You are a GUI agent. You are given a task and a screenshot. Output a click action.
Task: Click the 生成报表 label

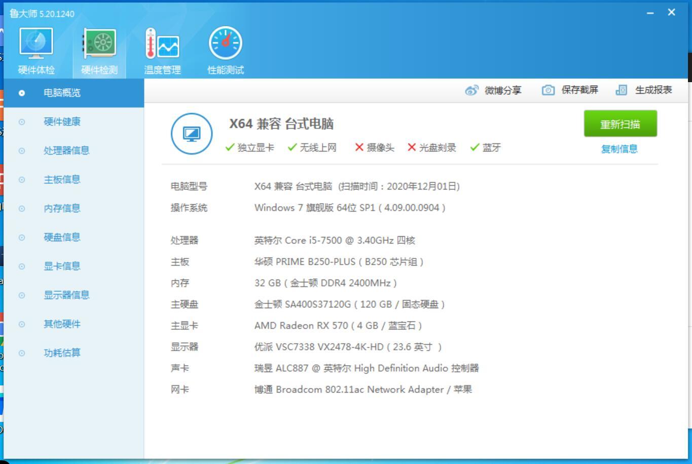coord(654,90)
